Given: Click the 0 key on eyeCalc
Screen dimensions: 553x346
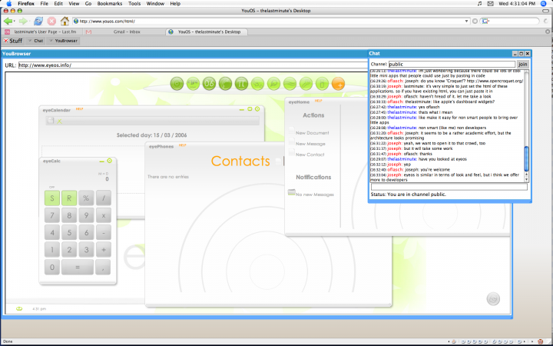Looking at the screenshot, I should 52,268.
